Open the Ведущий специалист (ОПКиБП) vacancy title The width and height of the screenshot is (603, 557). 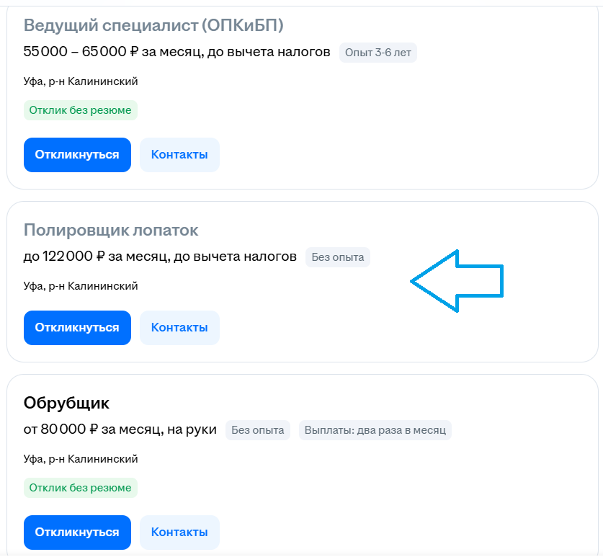153,26
